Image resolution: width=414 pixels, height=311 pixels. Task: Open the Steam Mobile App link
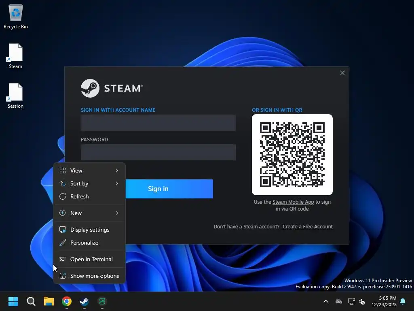(293, 202)
